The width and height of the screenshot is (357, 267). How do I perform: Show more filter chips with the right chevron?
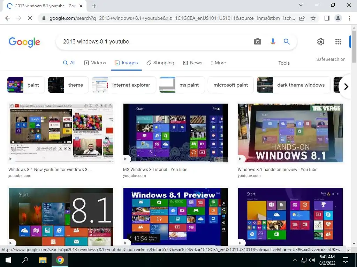tap(346, 87)
